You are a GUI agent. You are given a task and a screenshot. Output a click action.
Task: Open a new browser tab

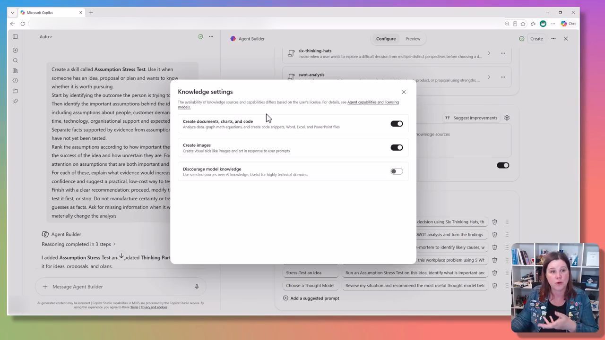point(91,13)
